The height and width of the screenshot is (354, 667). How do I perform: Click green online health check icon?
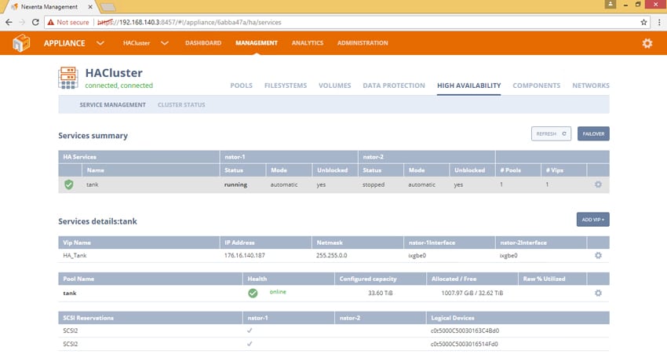tap(253, 293)
